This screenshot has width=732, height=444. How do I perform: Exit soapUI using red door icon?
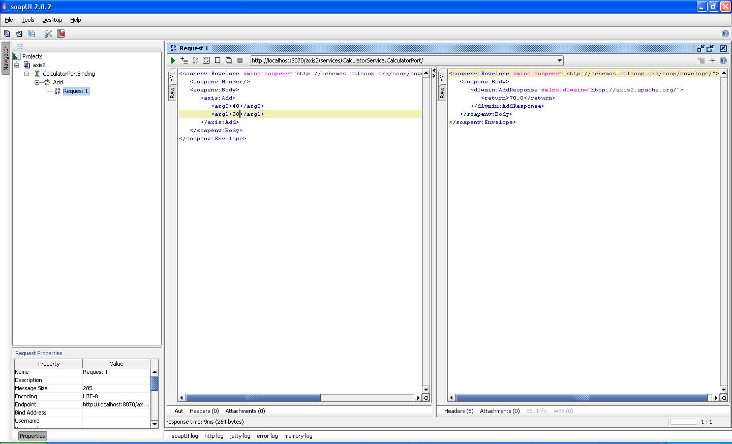tap(61, 34)
